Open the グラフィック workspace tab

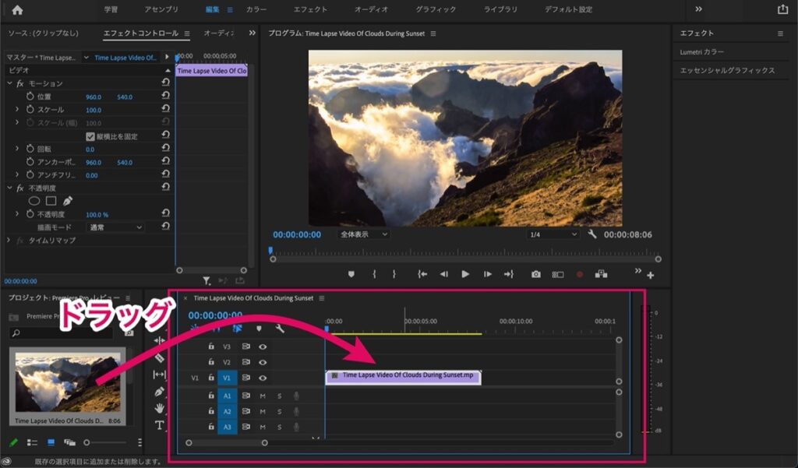pos(436,9)
